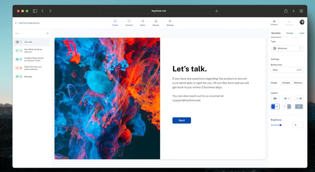Viewport: 315px width, 172px height.
Task: Switch to the Logic tab
Action: [302, 33]
